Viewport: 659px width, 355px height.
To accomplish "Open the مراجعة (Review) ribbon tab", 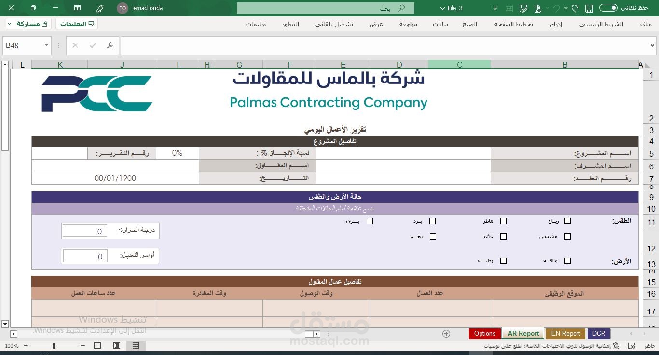I will 408,24.
